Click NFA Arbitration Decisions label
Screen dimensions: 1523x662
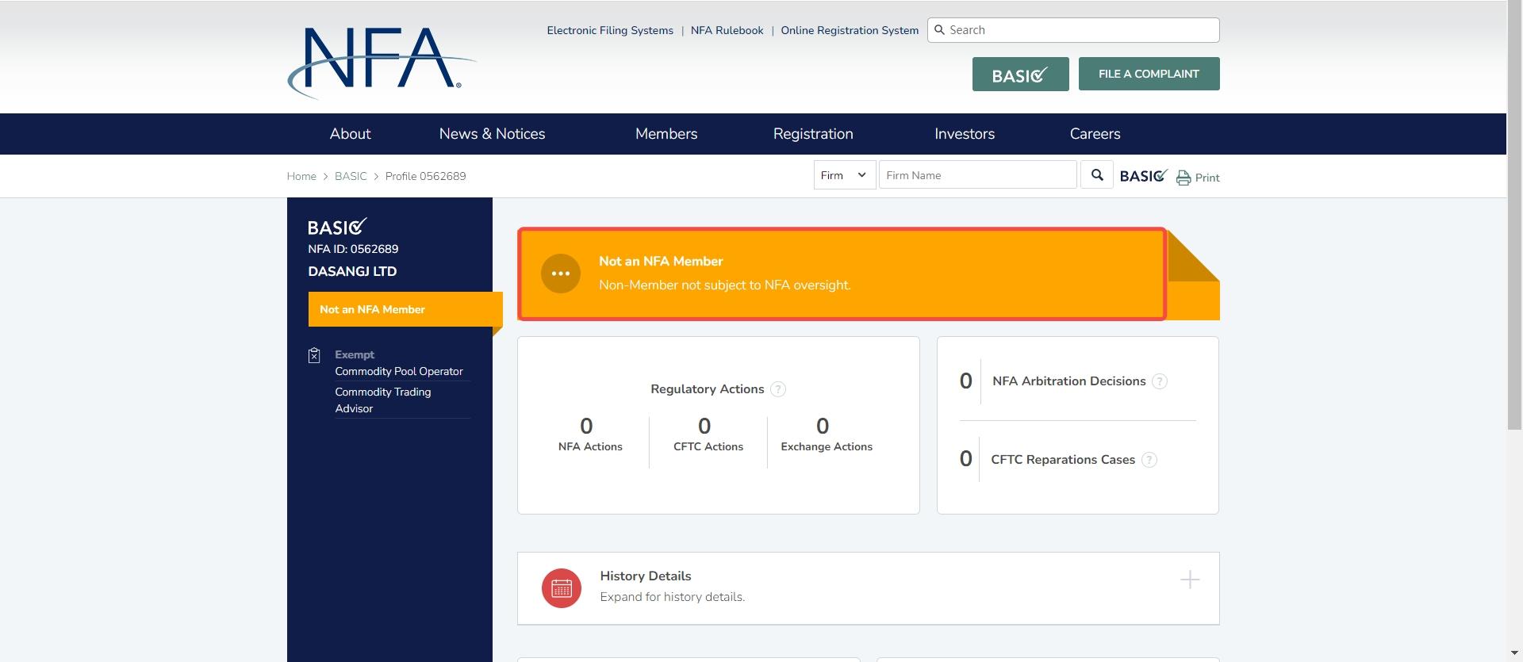pyautogui.click(x=1069, y=381)
